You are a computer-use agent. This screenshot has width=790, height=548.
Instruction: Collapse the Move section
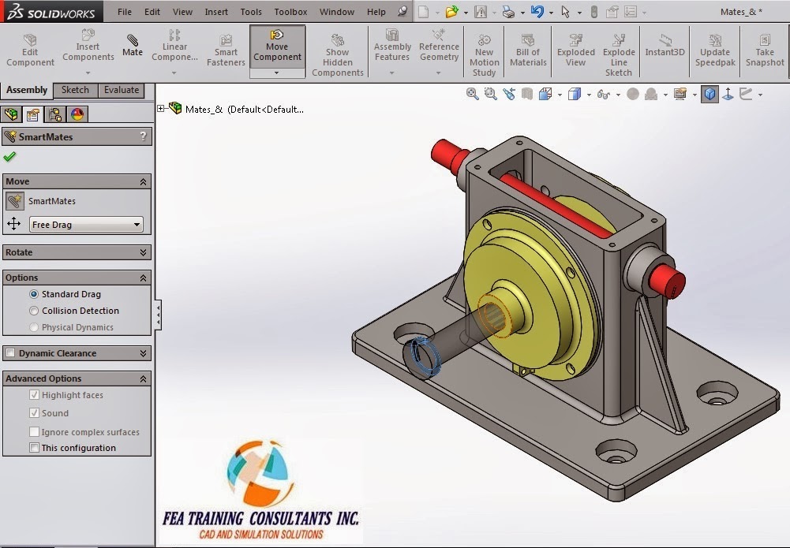[x=143, y=181]
